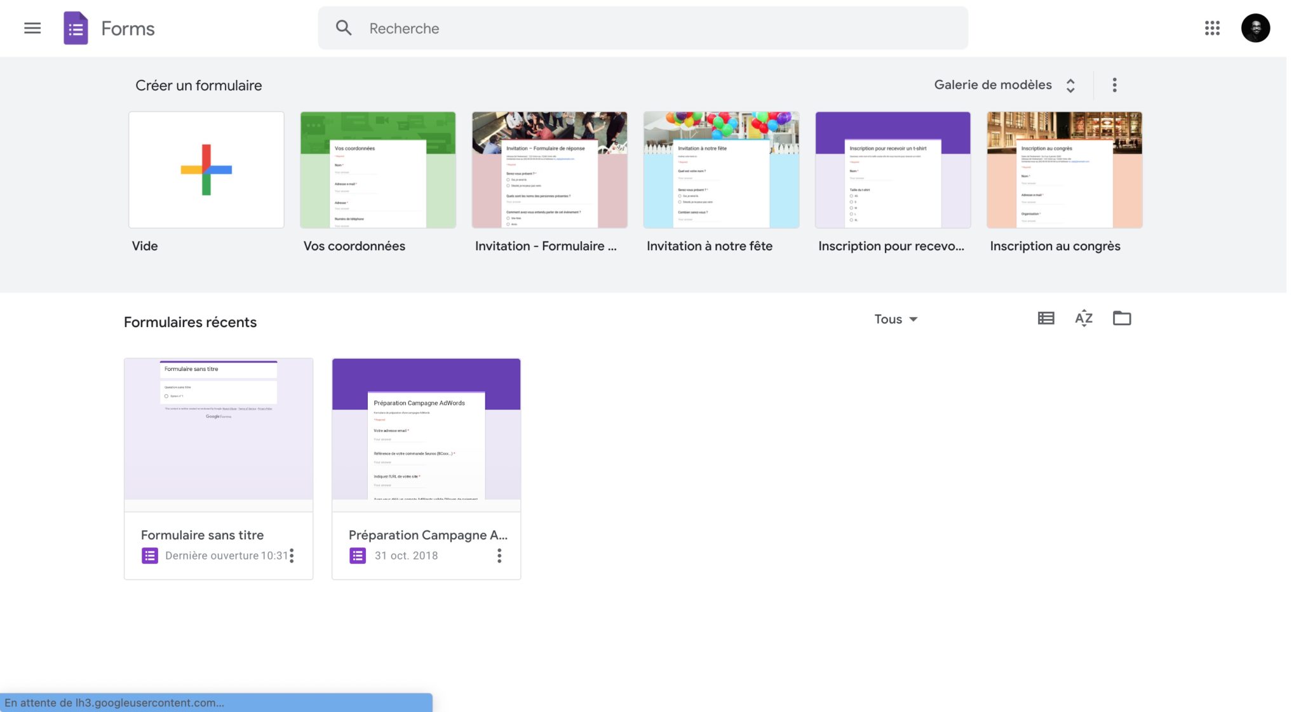Open options menu for Formulaire sans titre
The width and height of the screenshot is (1301, 712).
point(292,555)
